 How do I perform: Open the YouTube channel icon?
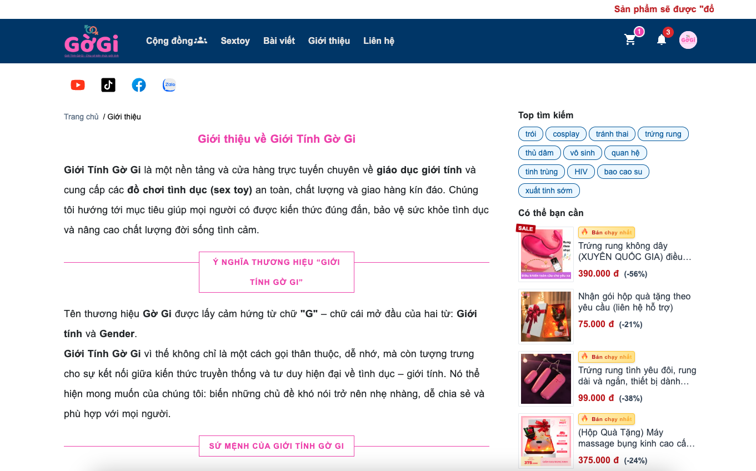click(77, 84)
